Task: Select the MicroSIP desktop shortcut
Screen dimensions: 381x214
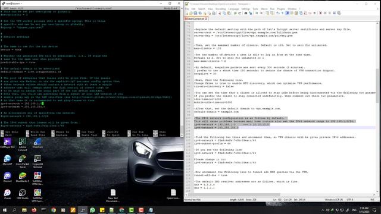Action: click(7, 160)
